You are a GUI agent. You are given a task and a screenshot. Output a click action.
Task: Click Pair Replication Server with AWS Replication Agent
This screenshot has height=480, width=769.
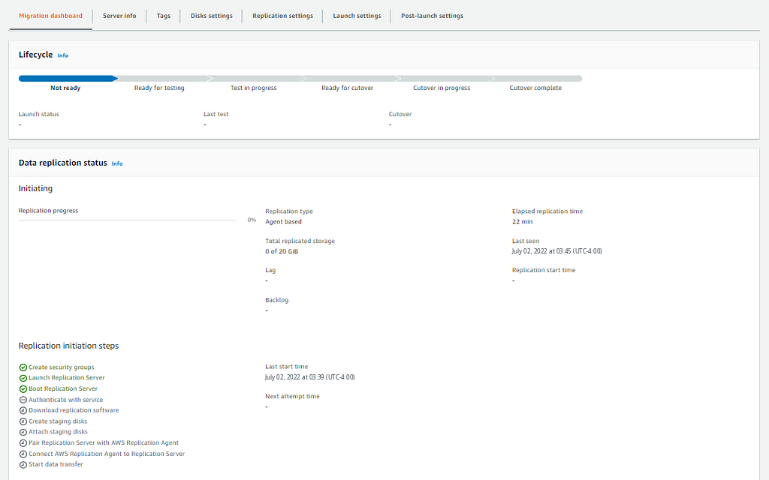point(104,442)
